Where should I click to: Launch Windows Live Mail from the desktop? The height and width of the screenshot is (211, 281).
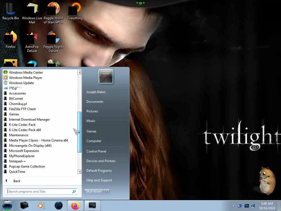click(32, 13)
